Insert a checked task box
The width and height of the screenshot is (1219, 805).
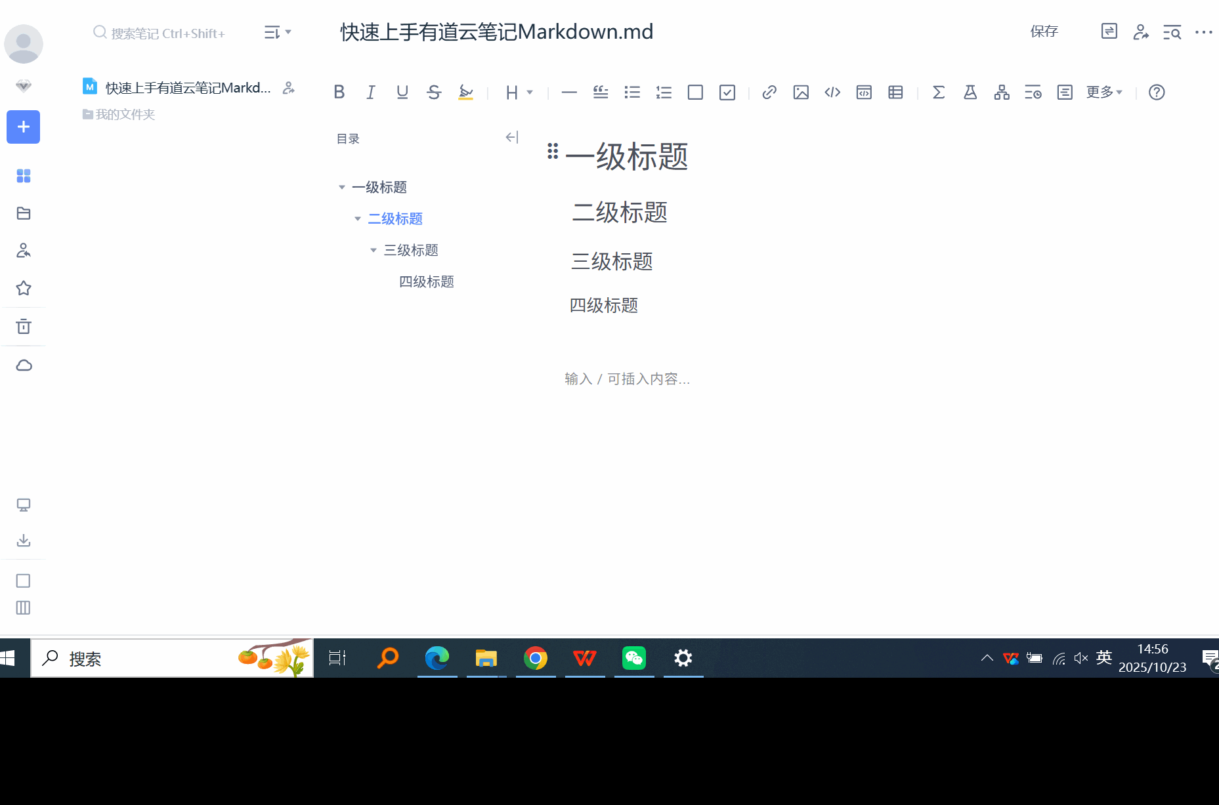pos(727,93)
